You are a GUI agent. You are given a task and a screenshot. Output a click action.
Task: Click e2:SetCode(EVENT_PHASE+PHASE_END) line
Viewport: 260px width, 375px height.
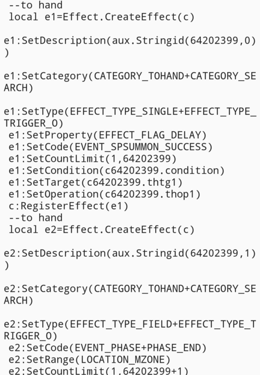(108, 347)
